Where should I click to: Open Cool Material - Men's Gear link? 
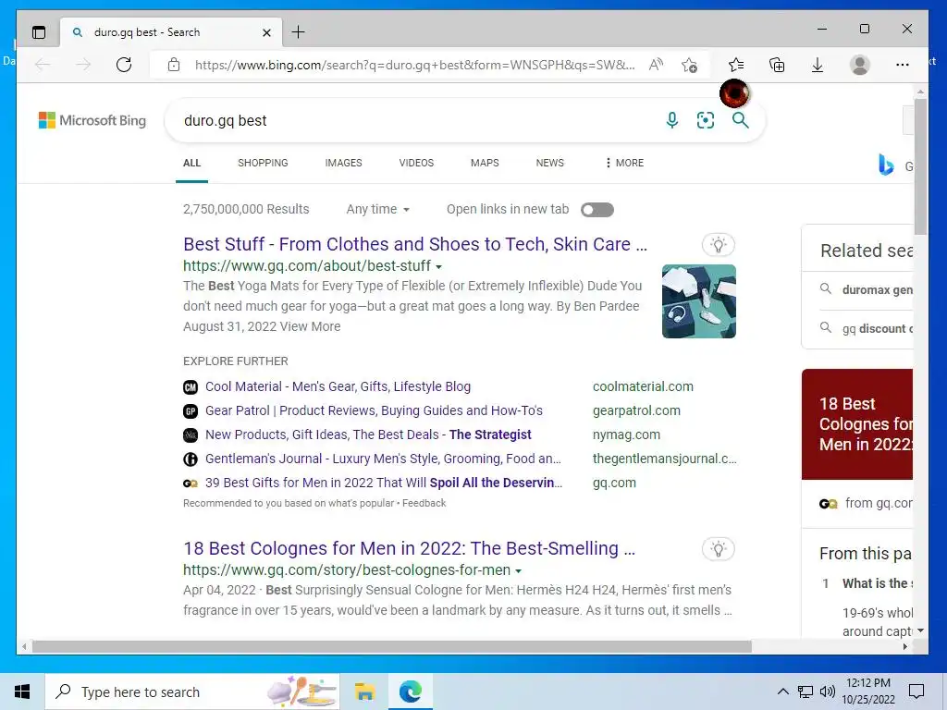click(338, 387)
